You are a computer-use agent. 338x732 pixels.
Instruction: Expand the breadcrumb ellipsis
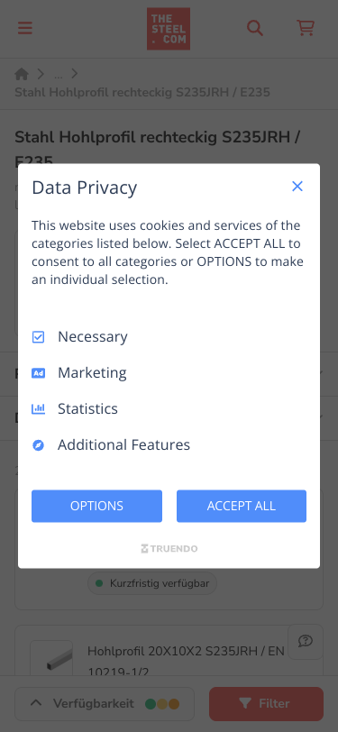point(59,74)
